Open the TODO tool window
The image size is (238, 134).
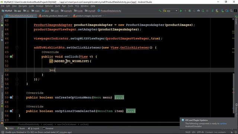9,128
